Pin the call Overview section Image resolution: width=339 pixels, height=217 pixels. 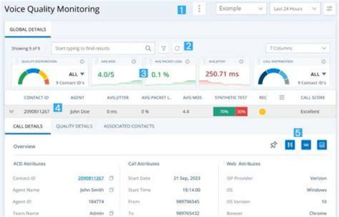point(274,145)
